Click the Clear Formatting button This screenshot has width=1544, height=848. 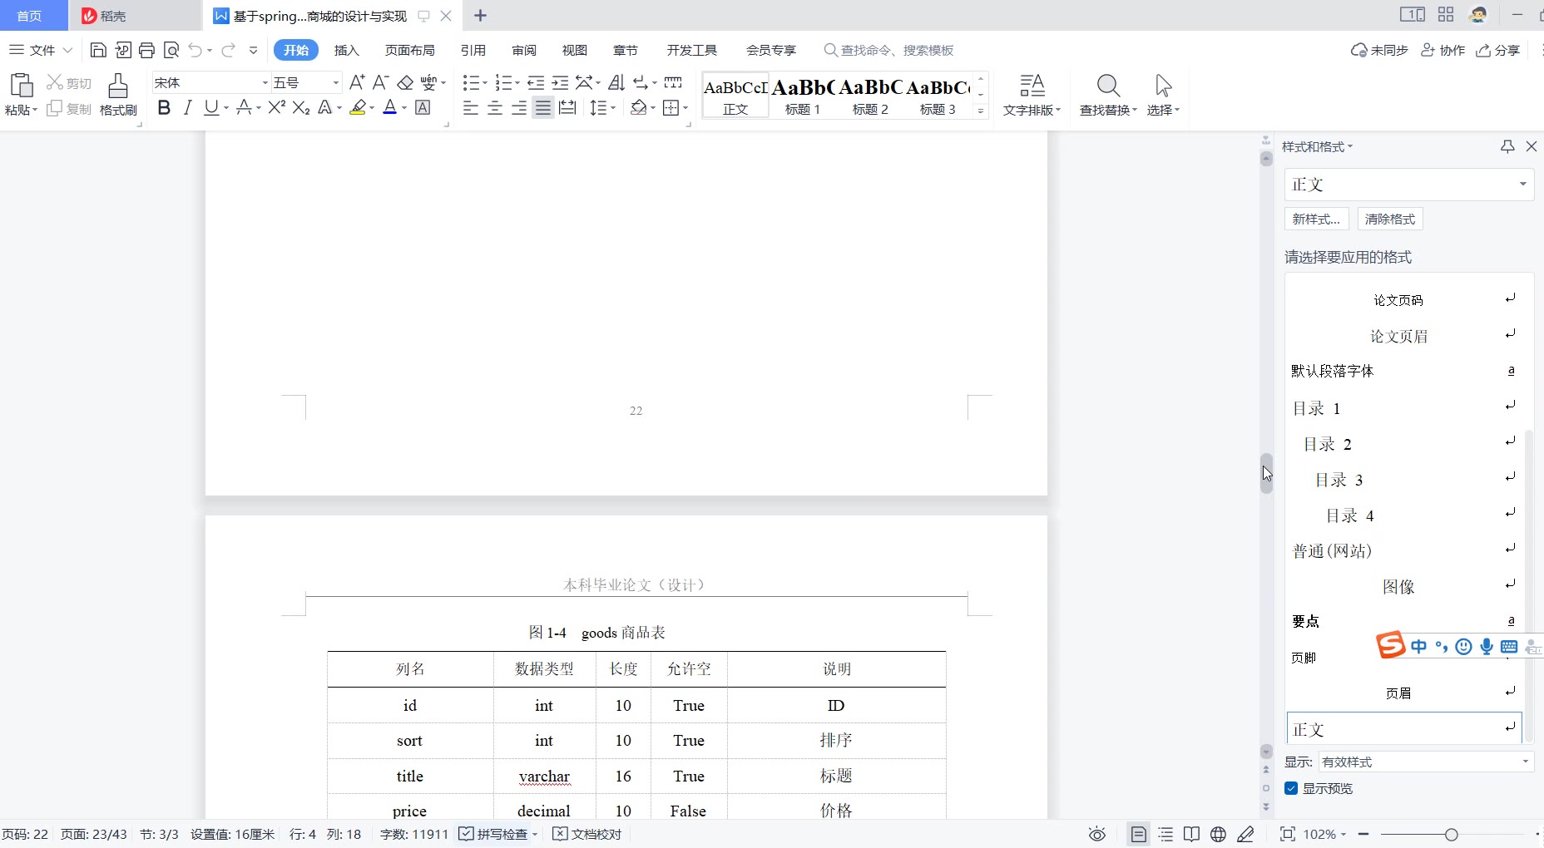coord(1390,219)
